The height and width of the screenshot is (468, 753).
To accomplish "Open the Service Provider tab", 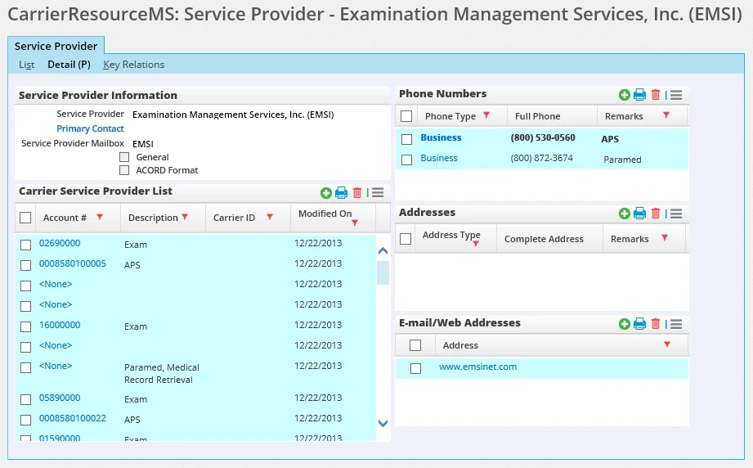I will 56,46.
